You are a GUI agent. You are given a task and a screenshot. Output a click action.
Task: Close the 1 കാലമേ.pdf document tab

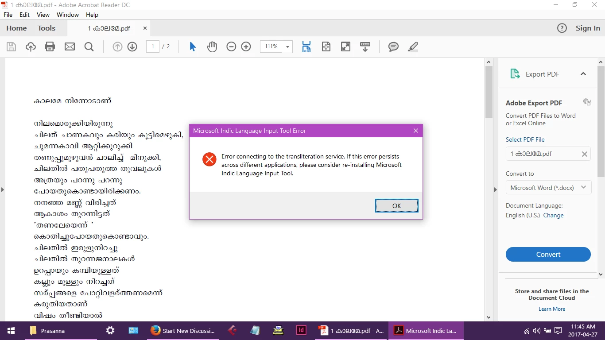pos(145,28)
